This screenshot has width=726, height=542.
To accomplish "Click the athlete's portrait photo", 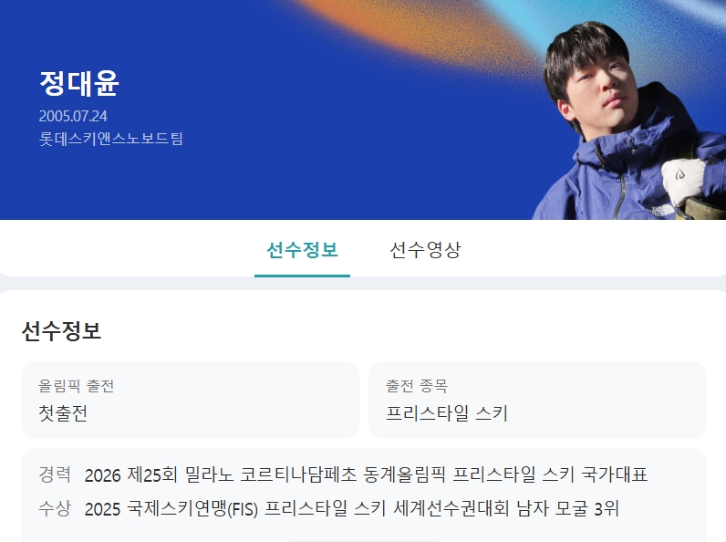I will click(629, 120).
